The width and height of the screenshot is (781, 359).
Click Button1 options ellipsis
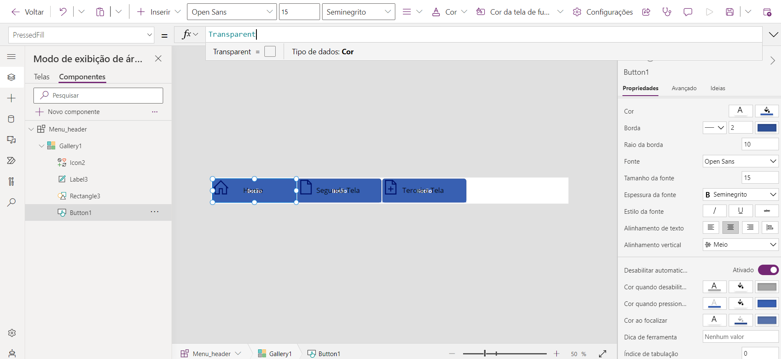tap(155, 212)
